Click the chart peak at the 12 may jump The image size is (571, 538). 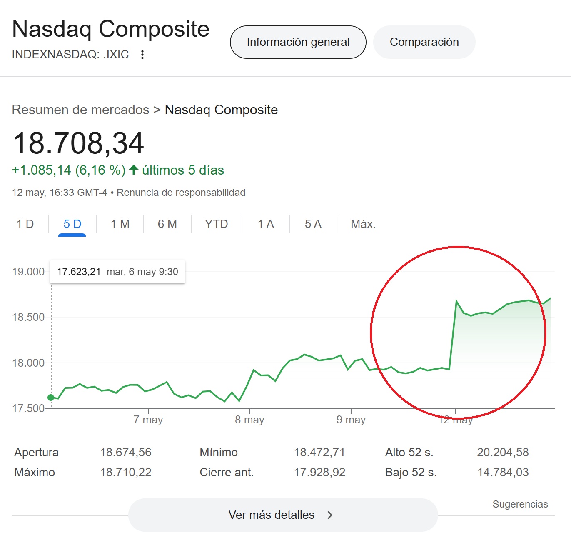point(456,301)
